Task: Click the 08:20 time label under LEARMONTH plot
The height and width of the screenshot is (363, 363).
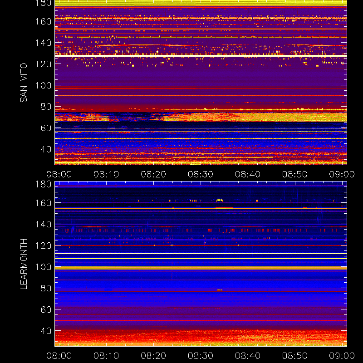Action: (153, 356)
